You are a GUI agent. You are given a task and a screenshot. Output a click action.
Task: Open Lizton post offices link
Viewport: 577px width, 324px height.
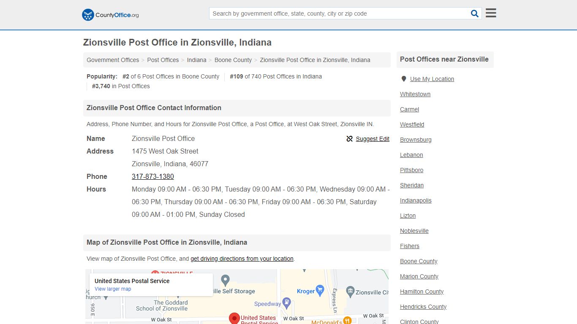click(x=408, y=216)
